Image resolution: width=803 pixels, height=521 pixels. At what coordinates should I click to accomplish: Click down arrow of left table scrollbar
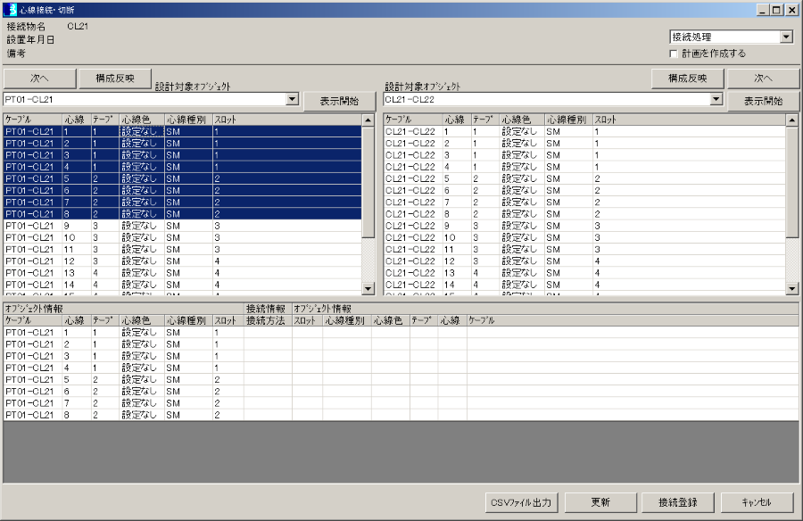tap(368, 289)
